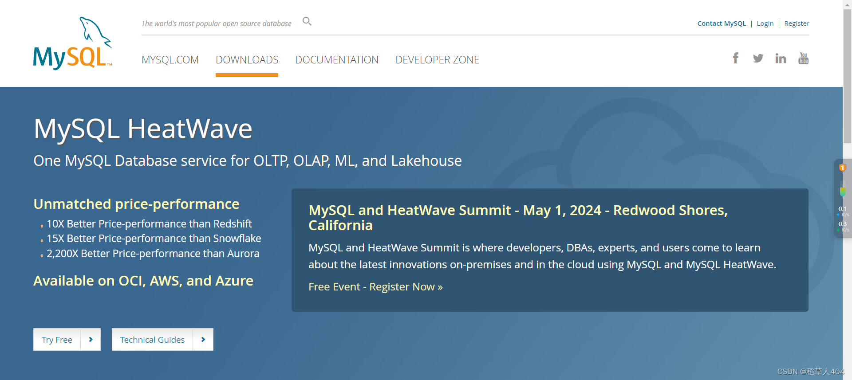Open the MySQL Twitter icon
852x380 pixels.
(x=758, y=58)
